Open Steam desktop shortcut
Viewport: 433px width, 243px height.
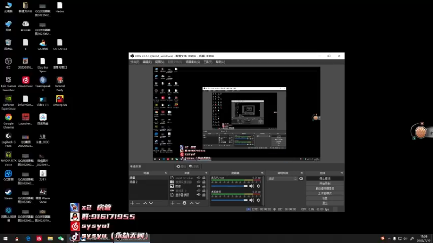point(9,194)
